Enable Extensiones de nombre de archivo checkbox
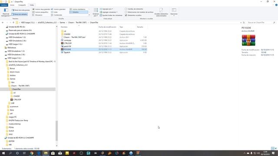The width and height of the screenshot is (278, 156). click(x=126, y=12)
